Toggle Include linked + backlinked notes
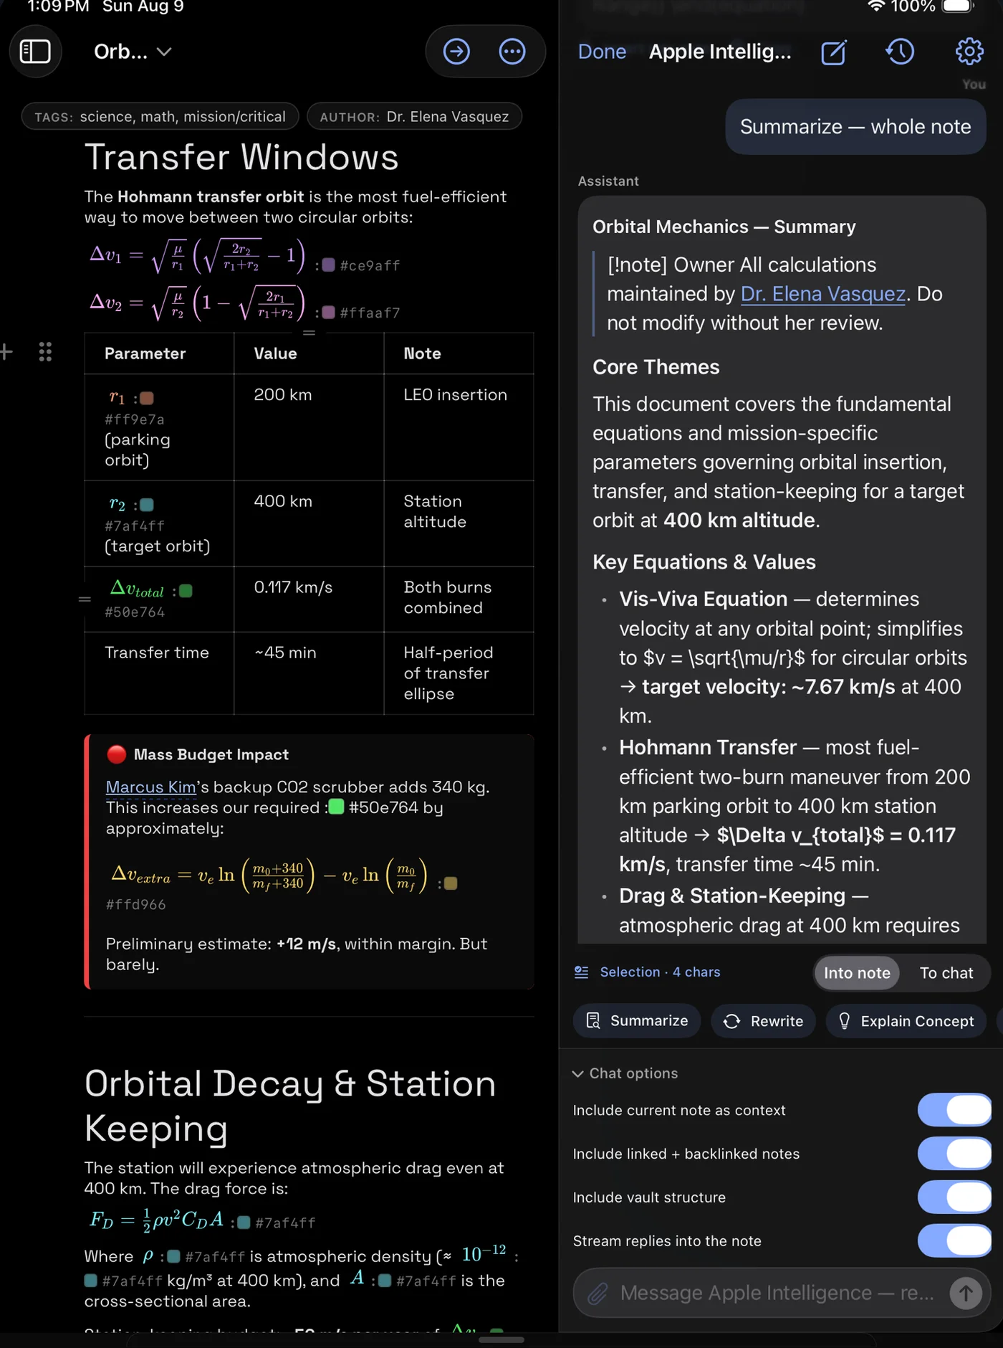Image resolution: width=1003 pixels, height=1348 pixels. click(954, 1154)
